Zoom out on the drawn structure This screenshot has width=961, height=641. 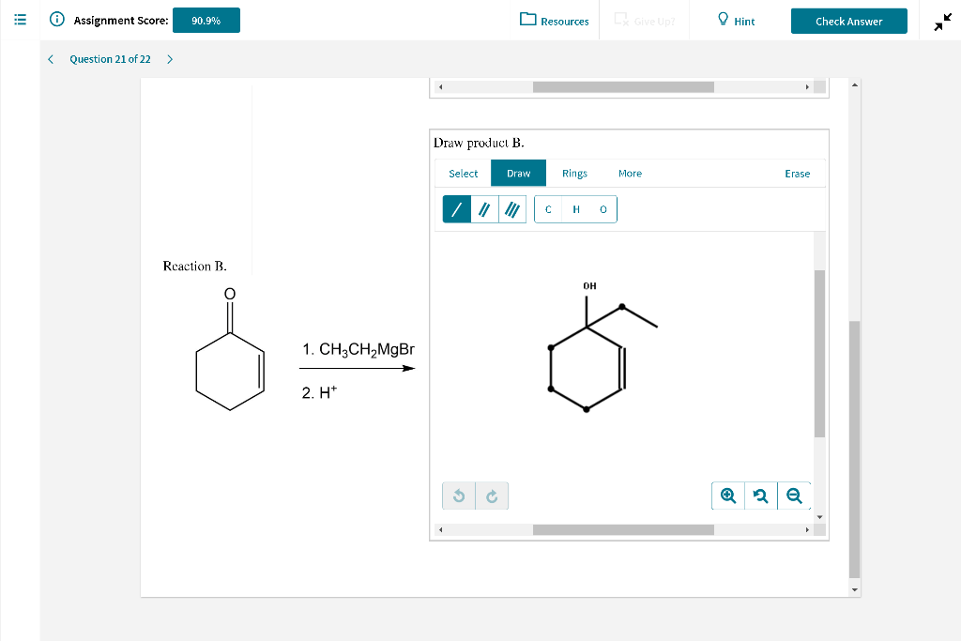[x=794, y=495]
